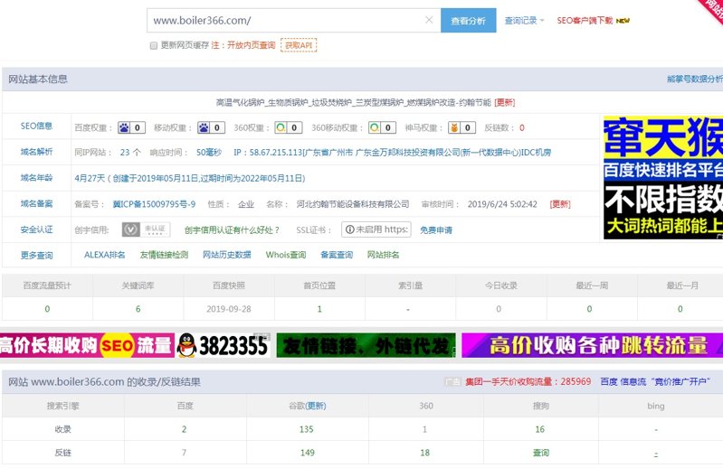This screenshot has width=723, height=468.
Task: Click the 获取API button
Action: point(299,45)
